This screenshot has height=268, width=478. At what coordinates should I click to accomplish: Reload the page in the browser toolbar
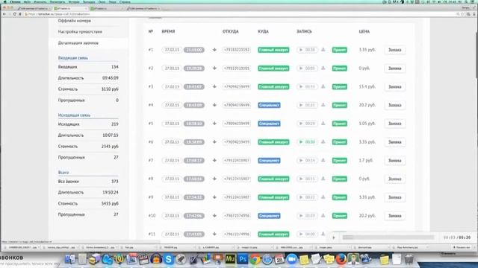tap(14, 14)
